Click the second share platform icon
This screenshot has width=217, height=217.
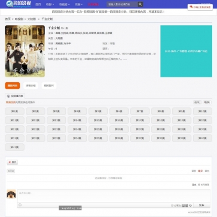tap(187, 206)
